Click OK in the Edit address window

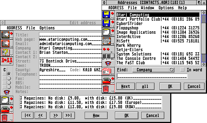coord(126,115)
